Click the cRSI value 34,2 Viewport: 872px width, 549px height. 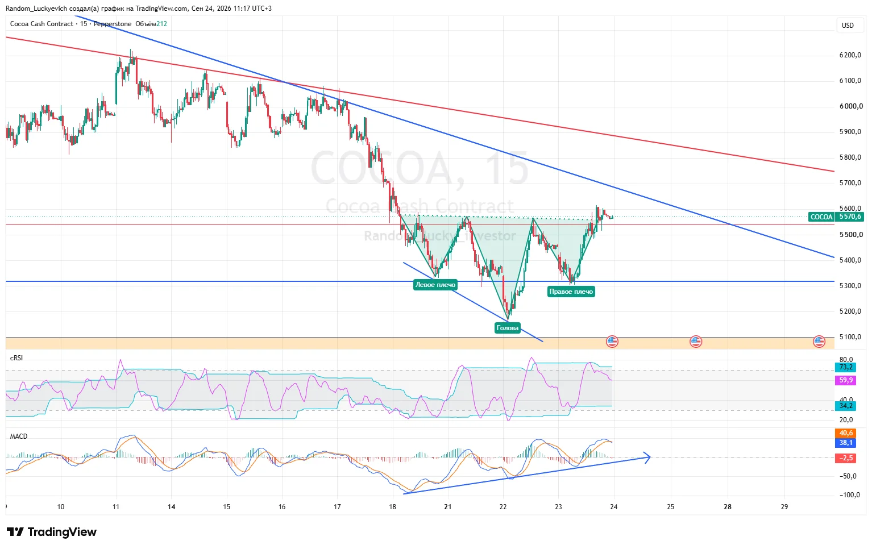[x=846, y=406]
